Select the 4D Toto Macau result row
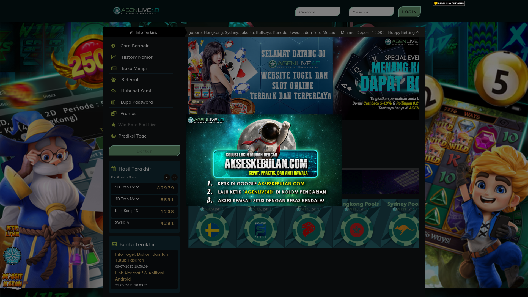Image resolution: width=528 pixels, height=297 pixels. click(144, 200)
